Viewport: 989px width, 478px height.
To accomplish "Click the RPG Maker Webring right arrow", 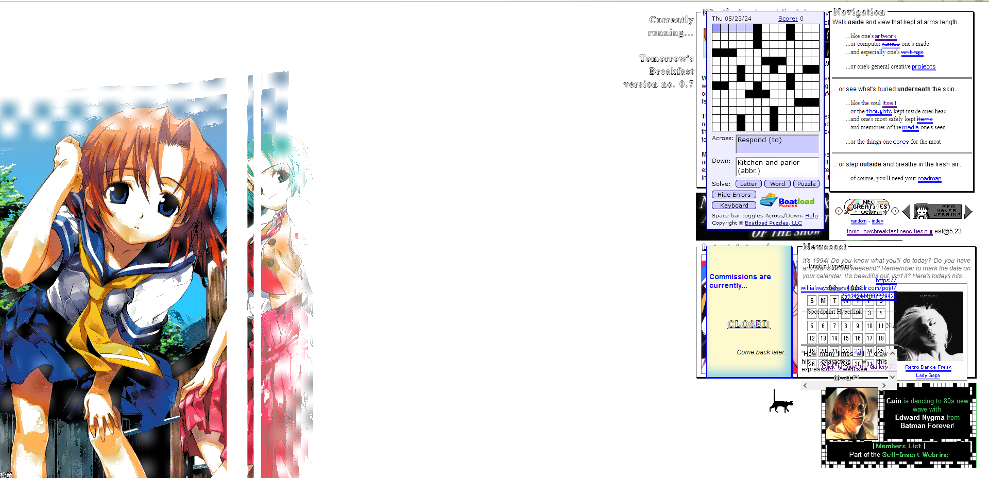I will click(x=968, y=211).
